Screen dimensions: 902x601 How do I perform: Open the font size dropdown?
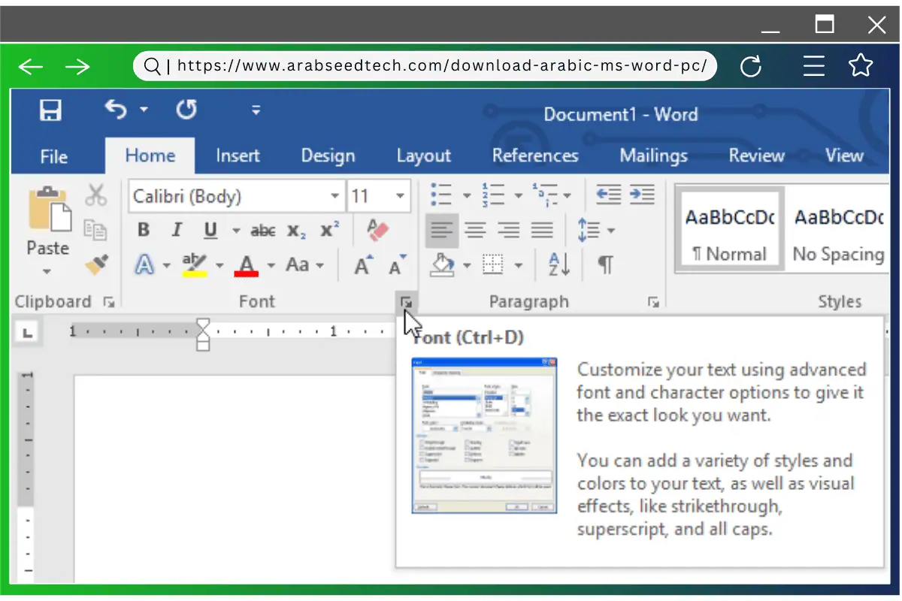click(x=401, y=197)
